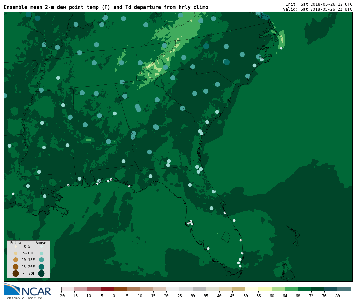The height and width of the screenshot is (302, 356).
Task: Click the '5-10F' legend label
Action: pyautogui.click(x=28, y=253)
